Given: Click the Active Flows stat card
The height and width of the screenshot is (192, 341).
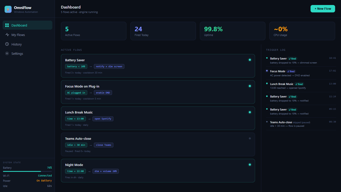Looking at the screenshot, I should [94, 31].
